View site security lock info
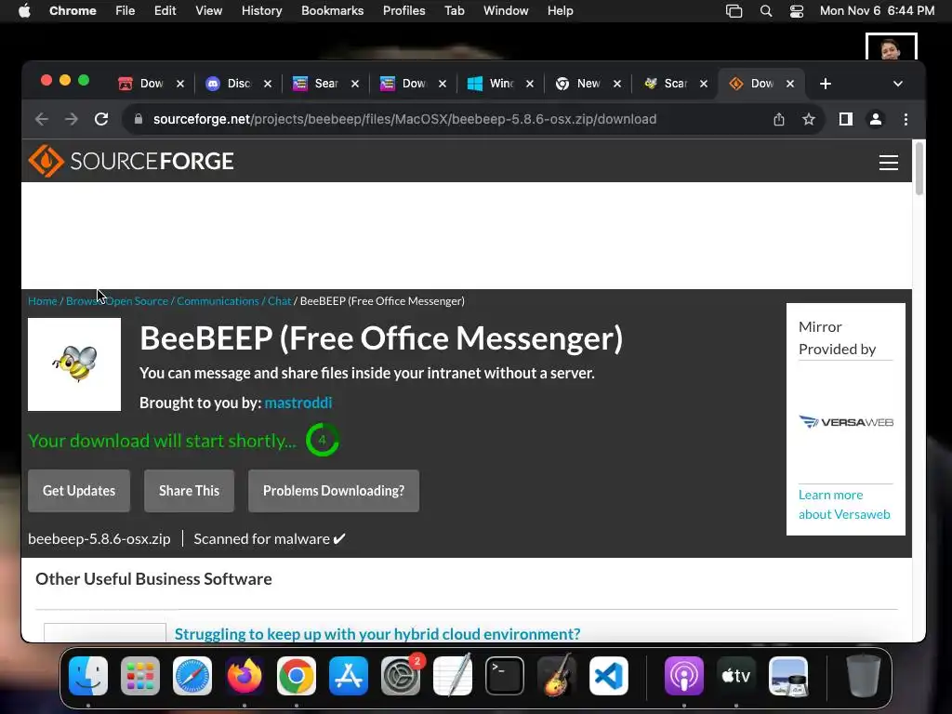The image size is (952, 714). click(x=139, y=119)
